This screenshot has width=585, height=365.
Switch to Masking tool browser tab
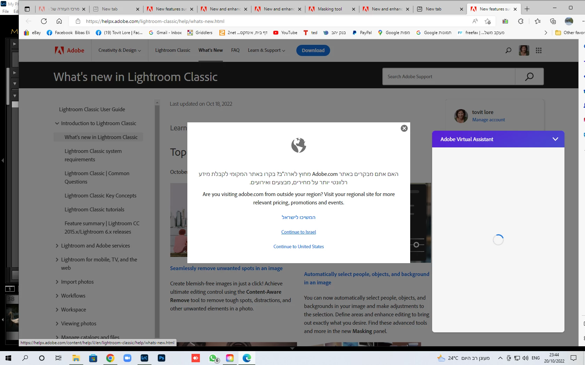point(330,9)
